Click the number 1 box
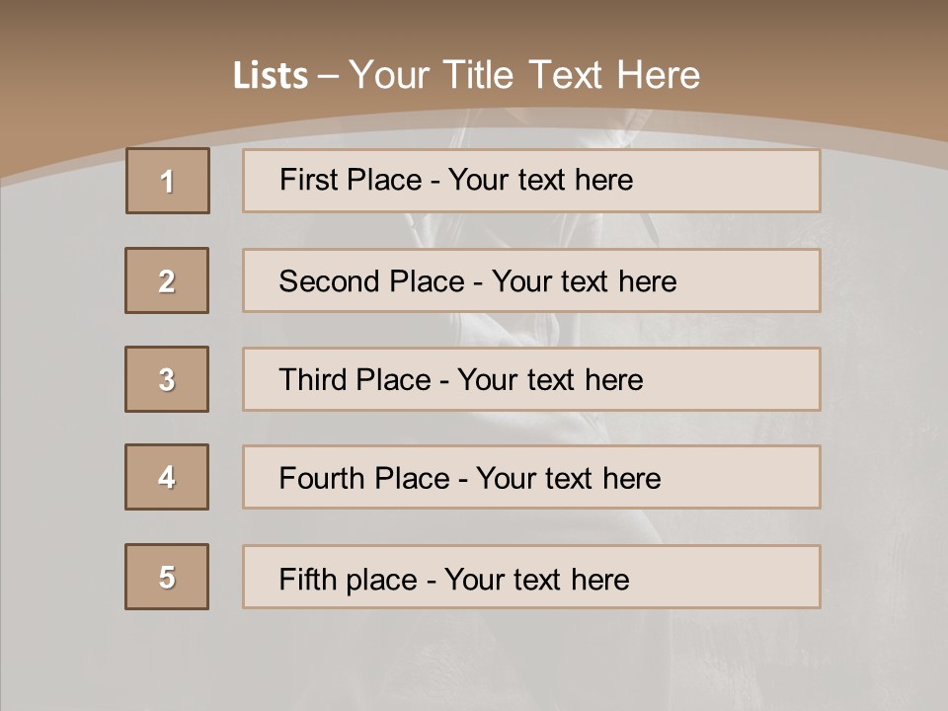The width and height of the screenshot is (948, 711). (168, 181)
